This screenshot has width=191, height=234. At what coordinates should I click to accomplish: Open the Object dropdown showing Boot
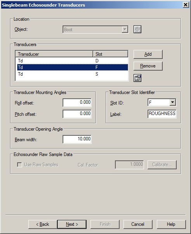tap(95, 30)
